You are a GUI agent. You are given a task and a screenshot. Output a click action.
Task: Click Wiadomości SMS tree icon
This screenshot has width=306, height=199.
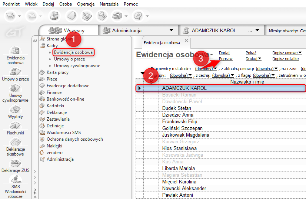(42, 133)
